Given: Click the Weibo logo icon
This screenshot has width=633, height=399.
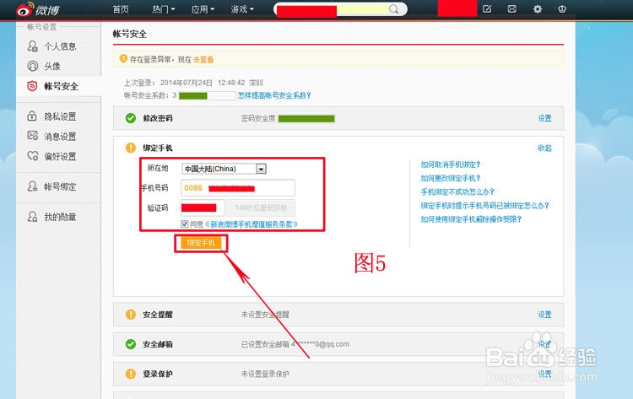Looking at the screenshot, I should click(x=24, y=9).
